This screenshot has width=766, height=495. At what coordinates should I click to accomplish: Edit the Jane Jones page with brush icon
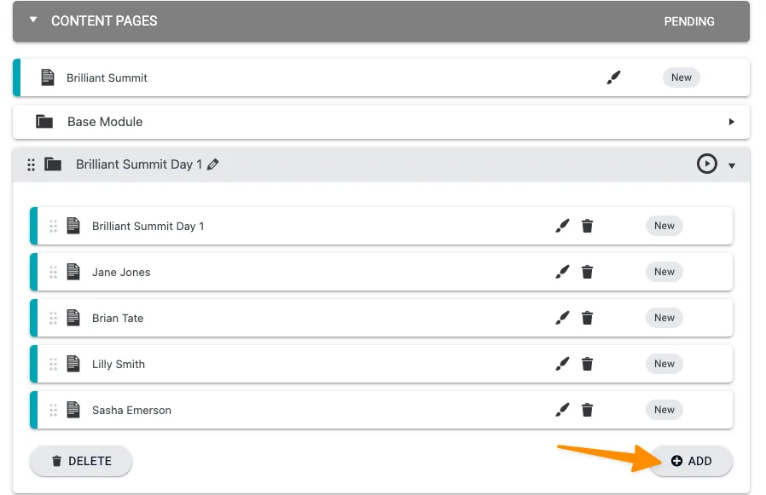(562, 272)
